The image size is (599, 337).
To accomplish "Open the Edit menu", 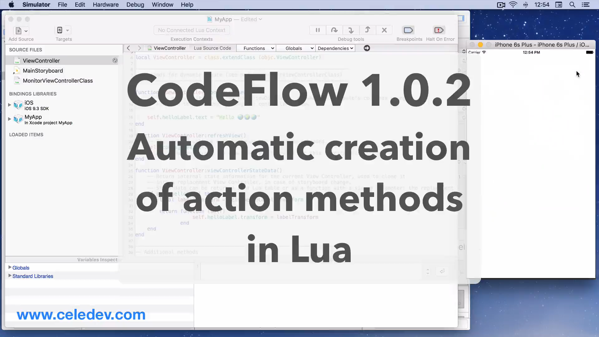I will tap(80, 5).
